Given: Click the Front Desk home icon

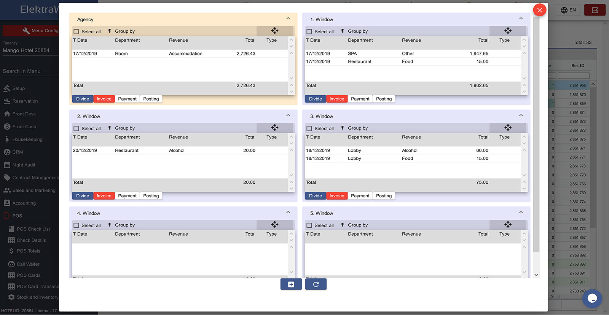Looking at the screenshot, I should [x=7, y=114].
